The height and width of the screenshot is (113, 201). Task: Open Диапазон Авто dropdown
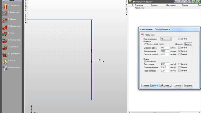coord(188,44)
